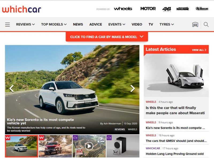The image size is (214, 159).
Task: Open the MOTOR brand logo
Action: 148,9
